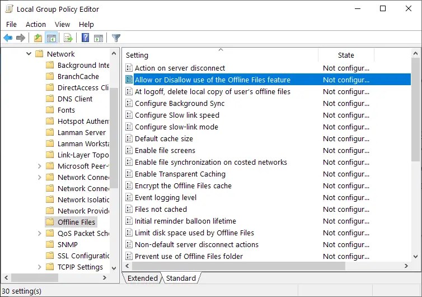Click the Export List toolbar icon
This screenshot has width=422, height=297.
pos(68,38)
